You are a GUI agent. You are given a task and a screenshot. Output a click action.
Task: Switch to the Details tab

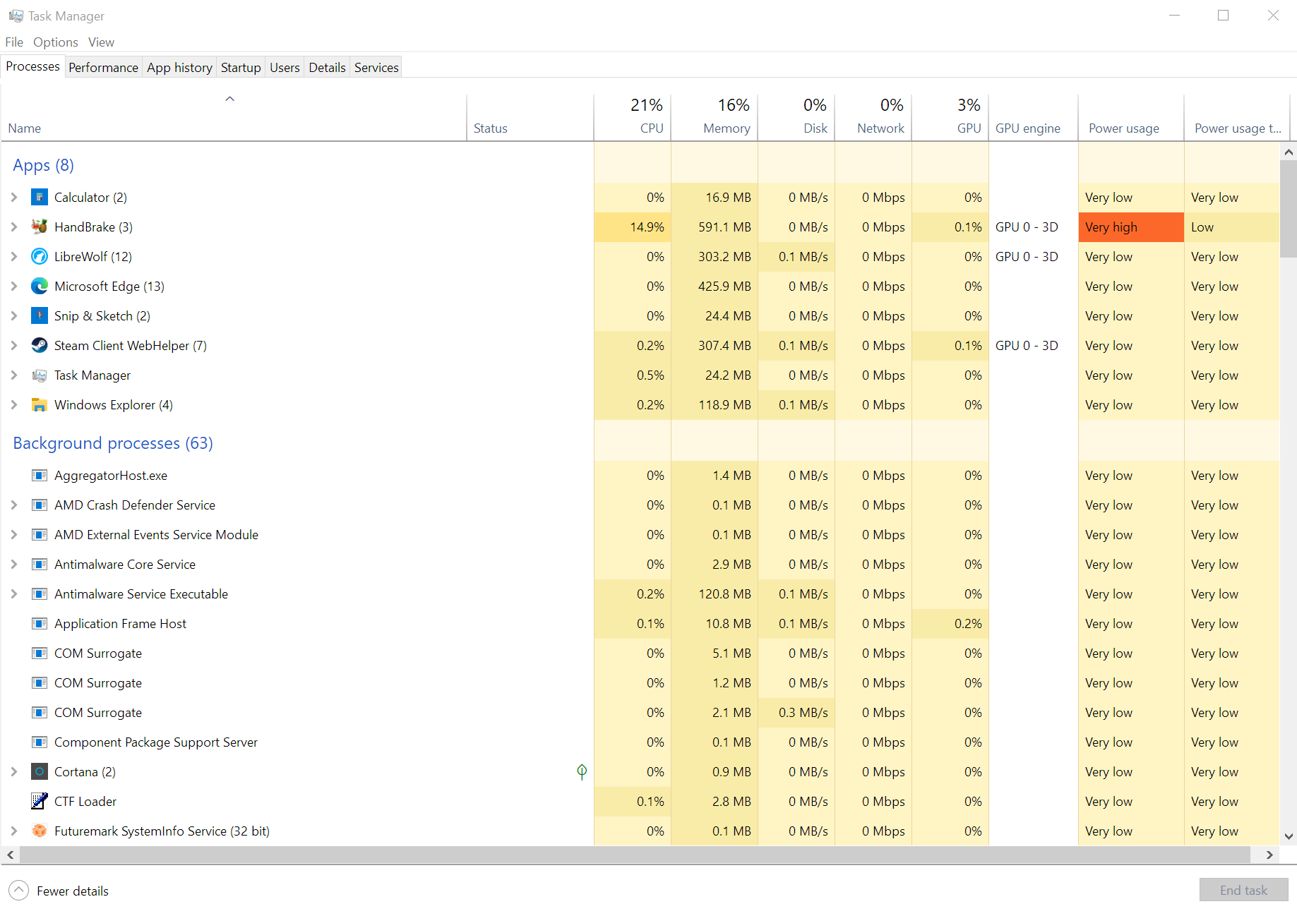coord(327,68)
